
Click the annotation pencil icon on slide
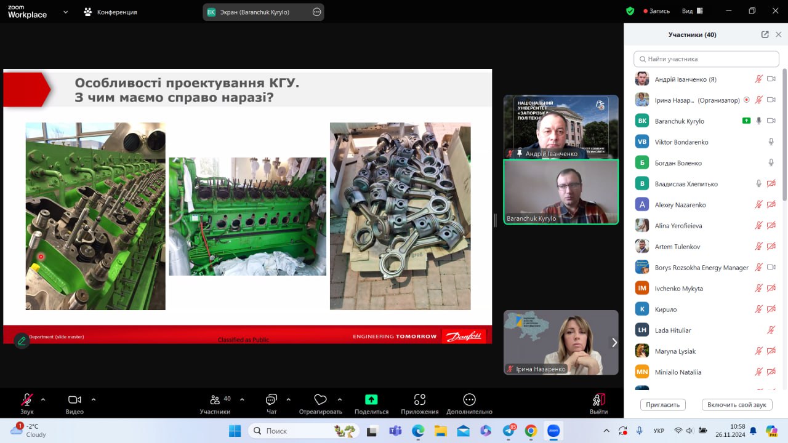click(22, 340)
